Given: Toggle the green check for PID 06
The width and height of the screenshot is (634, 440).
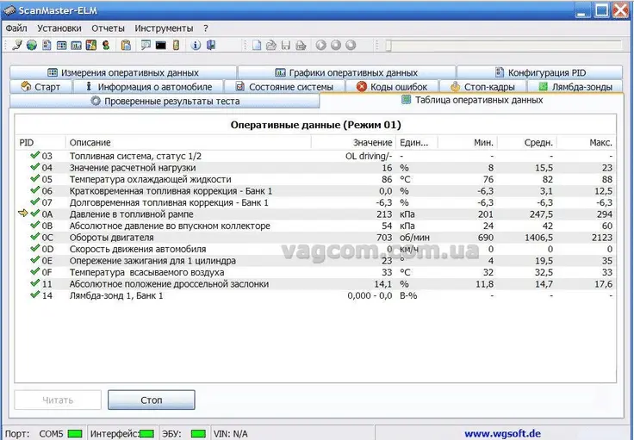Looking at the screenshot, I should 34,190.
